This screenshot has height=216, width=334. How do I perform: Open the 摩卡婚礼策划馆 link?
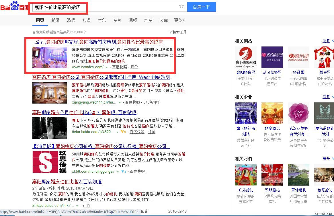(x=246, y=131)
